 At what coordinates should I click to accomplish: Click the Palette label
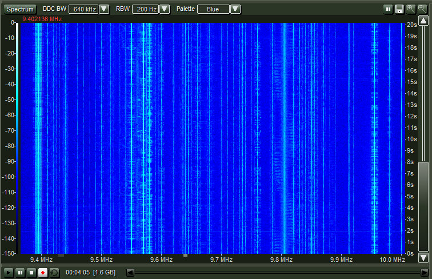tap(185, 9)
